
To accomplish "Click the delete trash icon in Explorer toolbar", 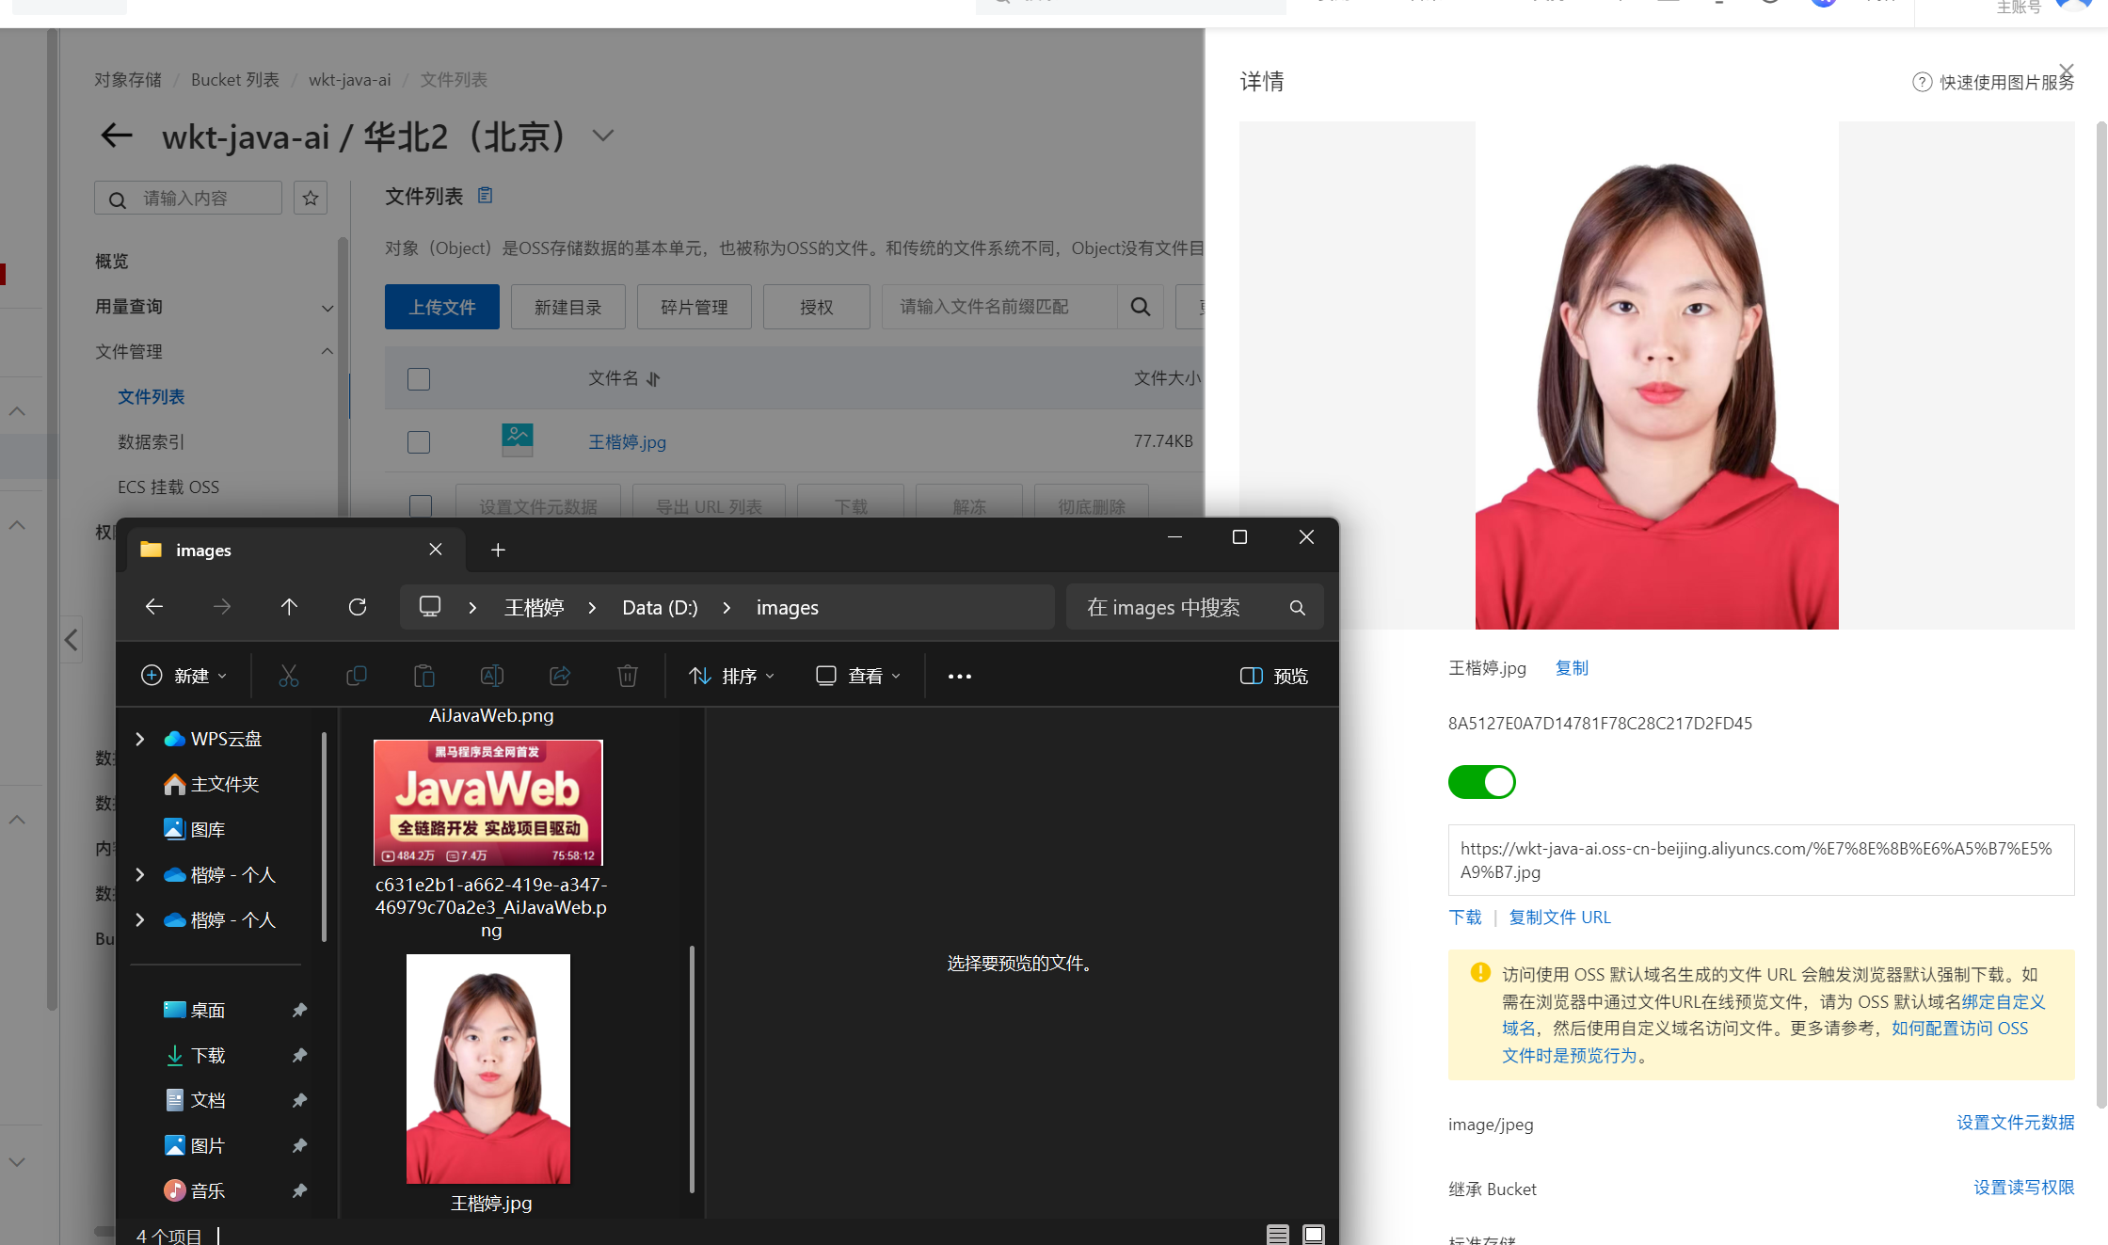I will point(628,676).
